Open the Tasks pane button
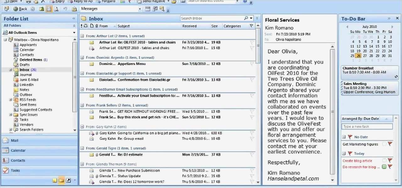 (x=39, y=170)
